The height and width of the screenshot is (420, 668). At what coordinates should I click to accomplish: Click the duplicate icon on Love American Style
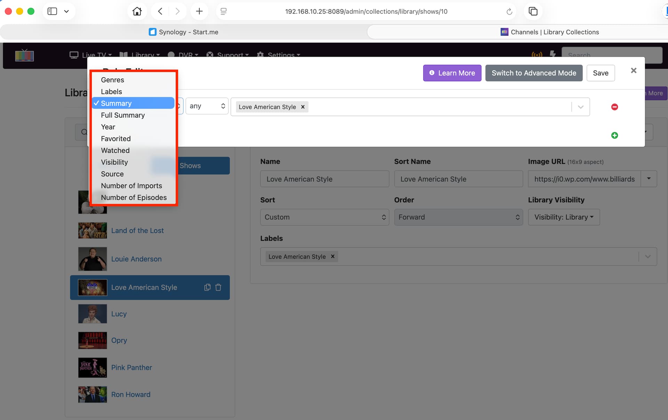tap(207, 287)
